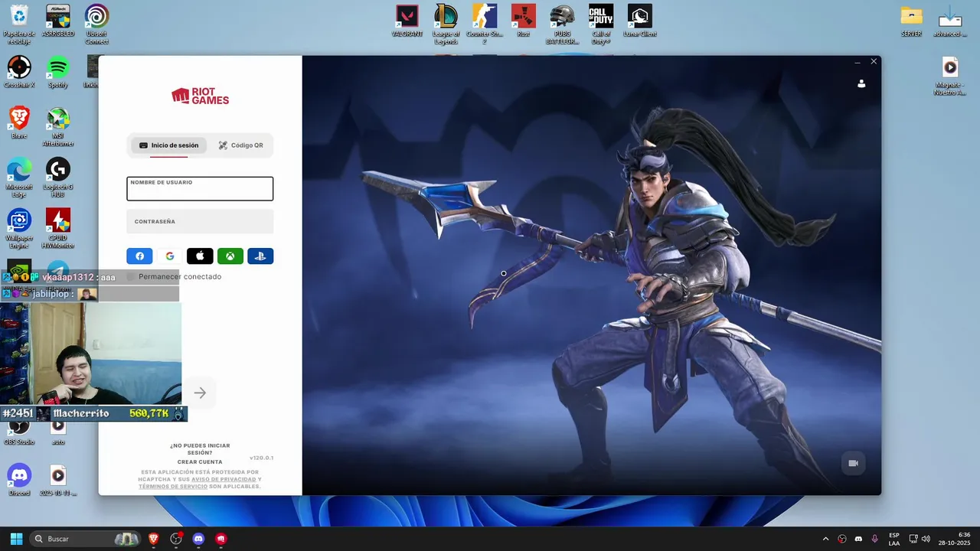Open the account profile icon in Riot client
The height and width of the screenshot is (551, 980).
861,83
